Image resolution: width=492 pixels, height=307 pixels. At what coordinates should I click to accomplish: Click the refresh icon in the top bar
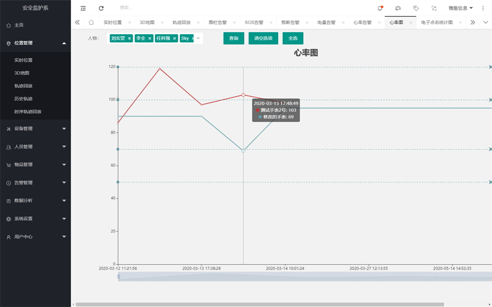[101, 8]
